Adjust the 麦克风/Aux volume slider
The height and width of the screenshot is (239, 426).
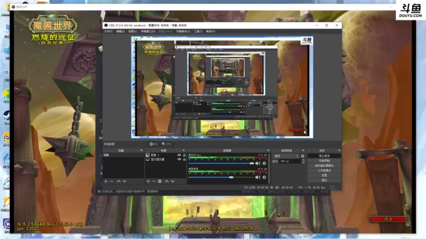(220, 163)
